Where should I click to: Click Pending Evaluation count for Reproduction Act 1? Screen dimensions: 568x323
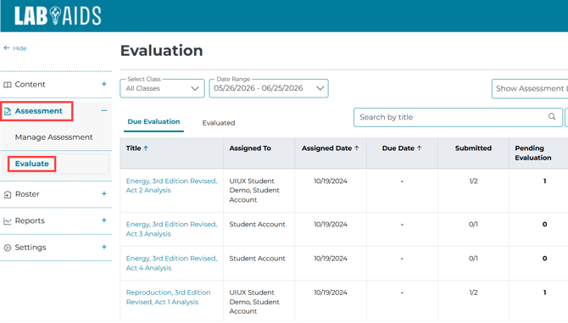(544, 292)
